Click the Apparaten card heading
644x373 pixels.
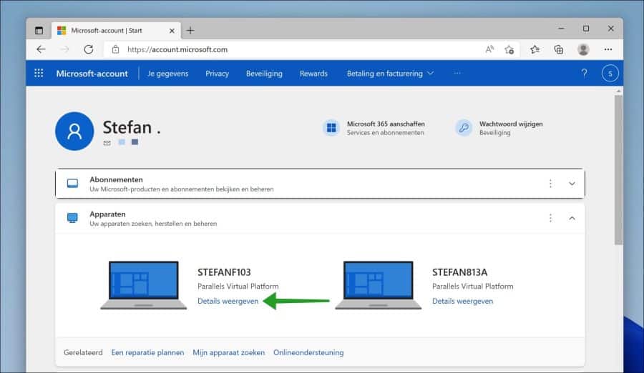coord(107,214)
